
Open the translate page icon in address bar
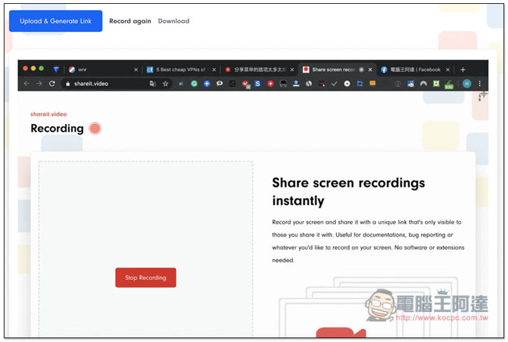(152, 84)
